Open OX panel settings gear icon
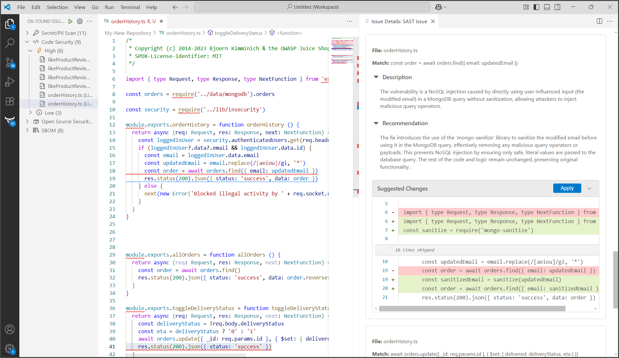Screen dimensions: 619x358 click(x=80, y=21)
